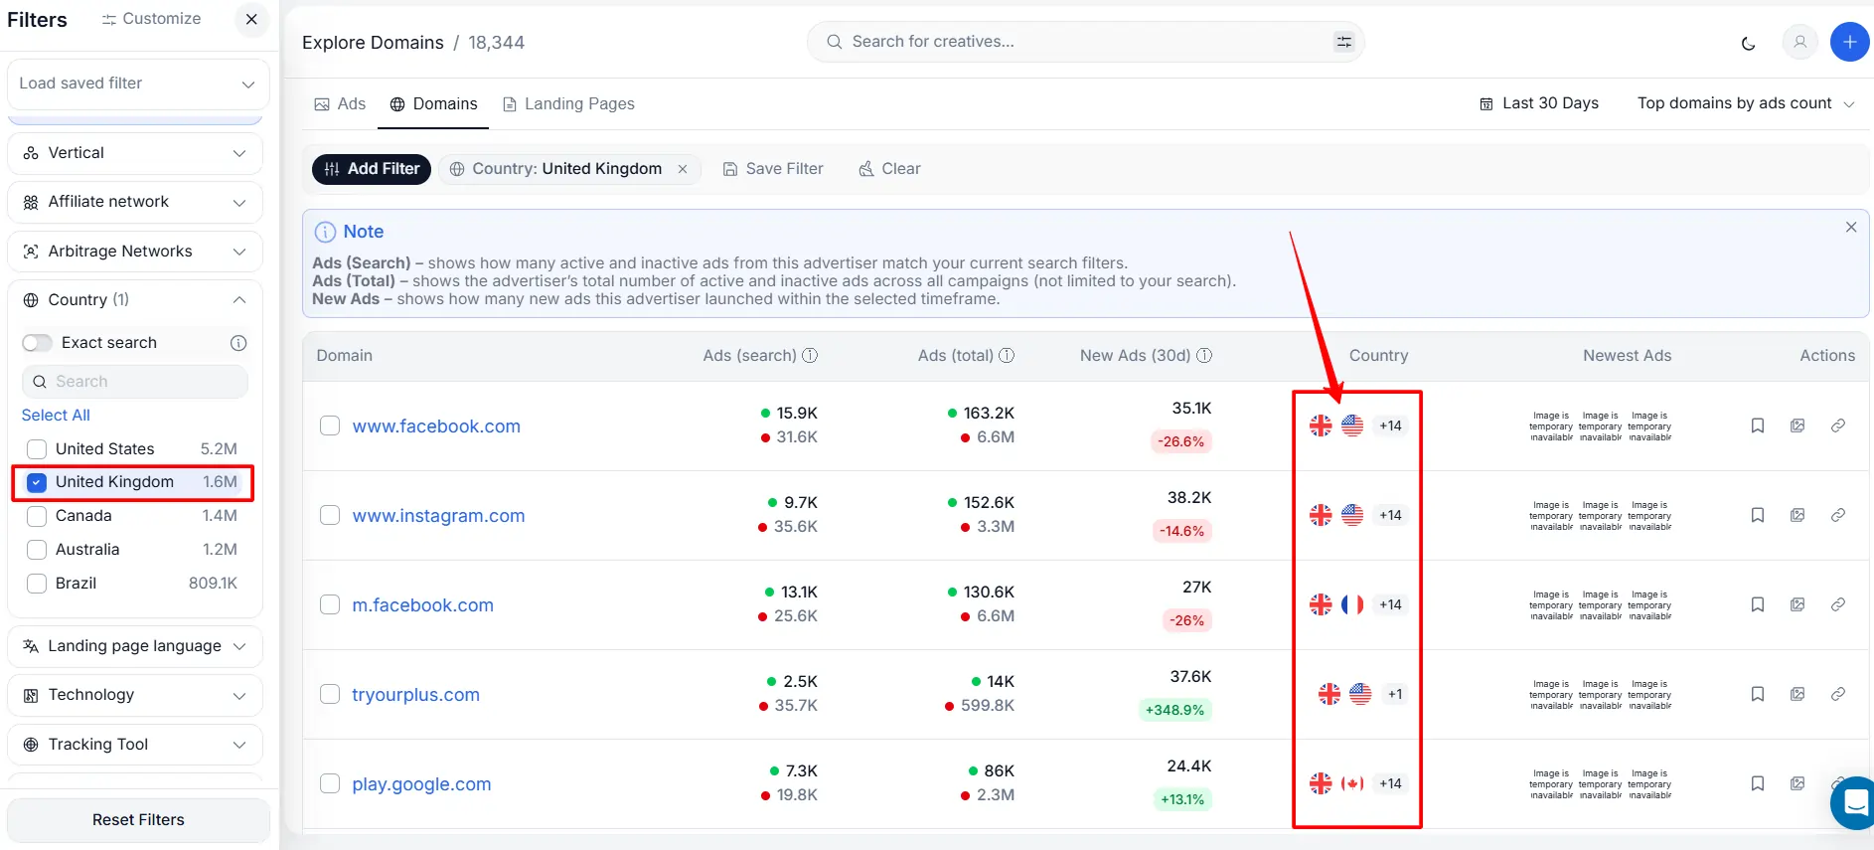
Task: Click the country Search input field
Action: tap(135, 382)
